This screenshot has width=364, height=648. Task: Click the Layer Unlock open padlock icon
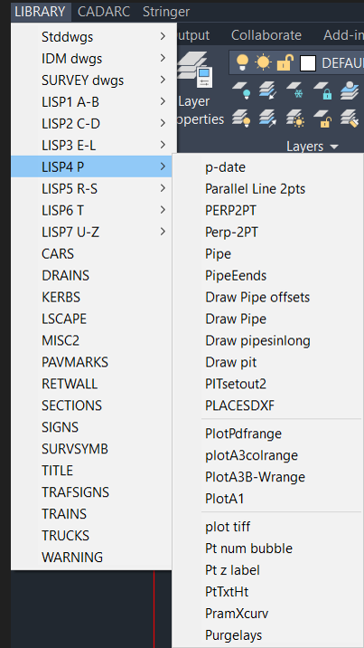[x=323, y=118]
